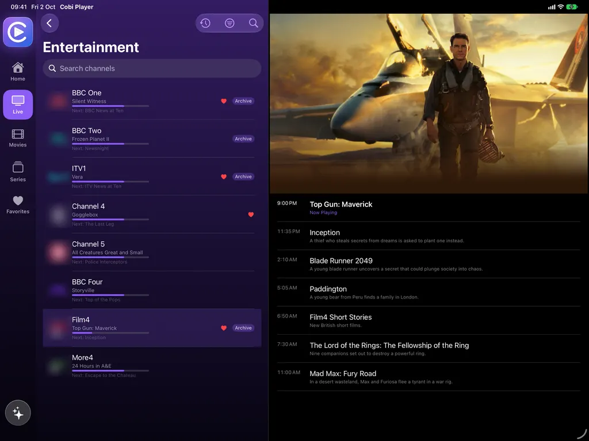Click the Gogglebox progress bar
Screen dimensions: 589x441
[110, 219]
